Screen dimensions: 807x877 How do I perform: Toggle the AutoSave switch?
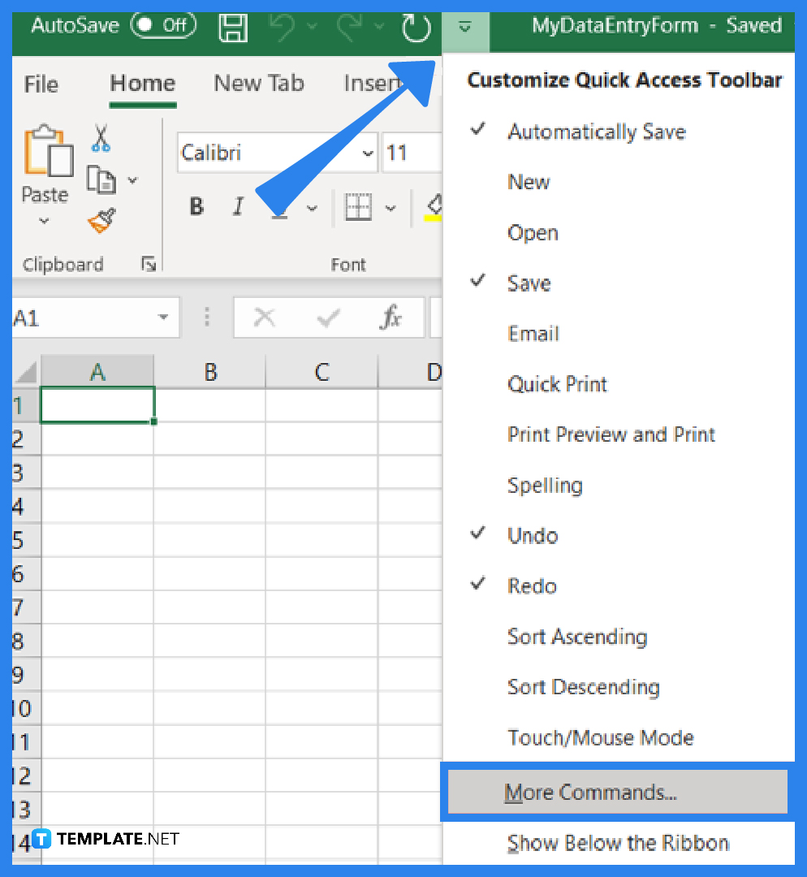(162, 25)
